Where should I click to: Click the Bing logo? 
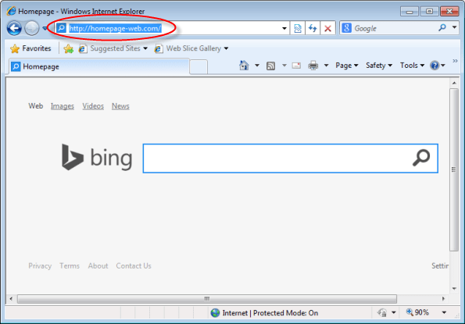pyautogui.click(x=97, y=157)
